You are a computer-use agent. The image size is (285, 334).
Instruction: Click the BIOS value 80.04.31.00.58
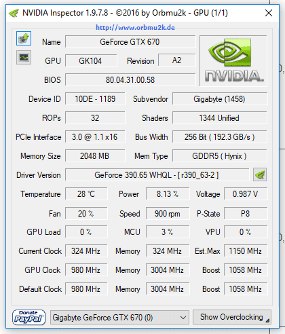[x=130, y=79]
